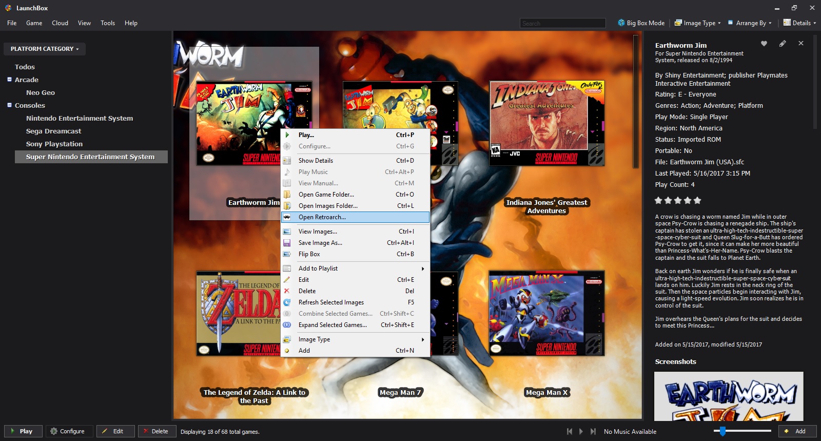Close the Earthworm Jim details panel
Viewport: 821px width, 441px height.
click(x=801, y=44)
